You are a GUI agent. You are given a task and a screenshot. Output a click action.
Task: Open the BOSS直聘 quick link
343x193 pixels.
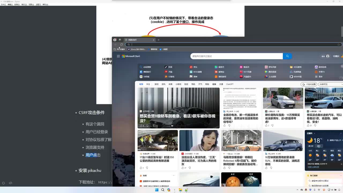(196, 72)
